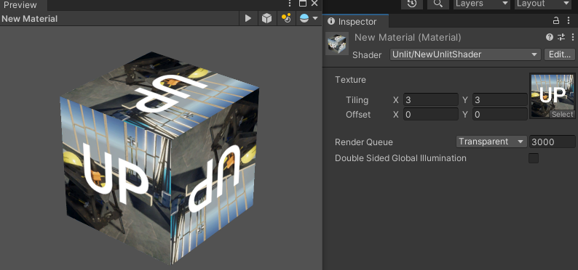Screen dimensions: 578x270
Task: Click the Tiling X input field
Action: click(430, 100)
